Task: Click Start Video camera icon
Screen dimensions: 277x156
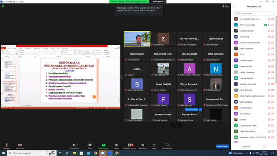Action: click(x=20, y=145)
